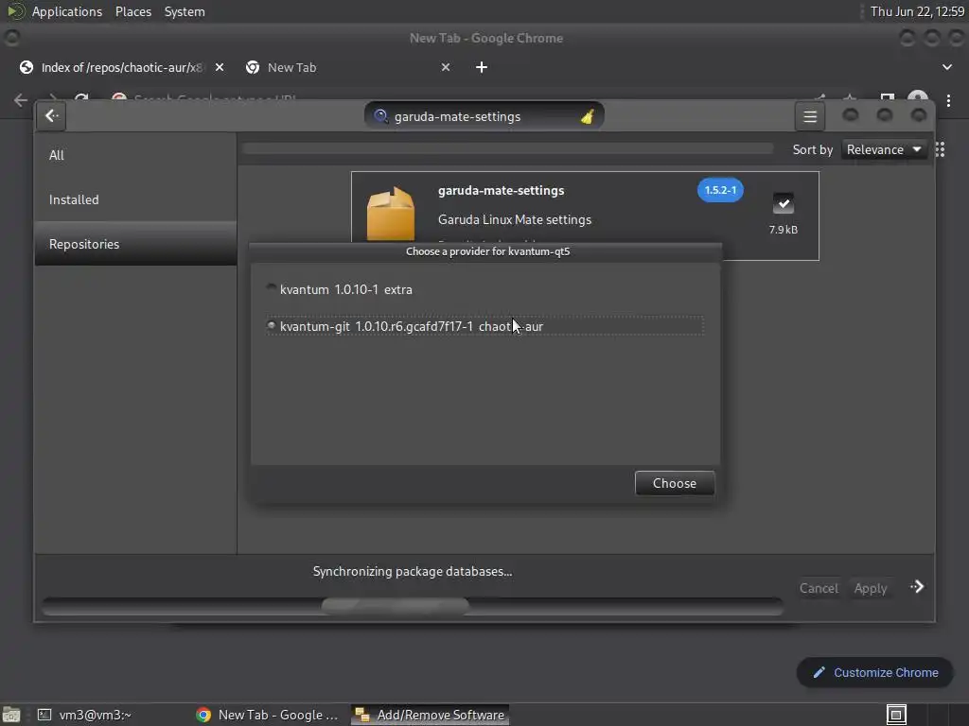Click the Garuda logo in the top panel
Screen dimensions: 969x726
click(x=15, y=11)
